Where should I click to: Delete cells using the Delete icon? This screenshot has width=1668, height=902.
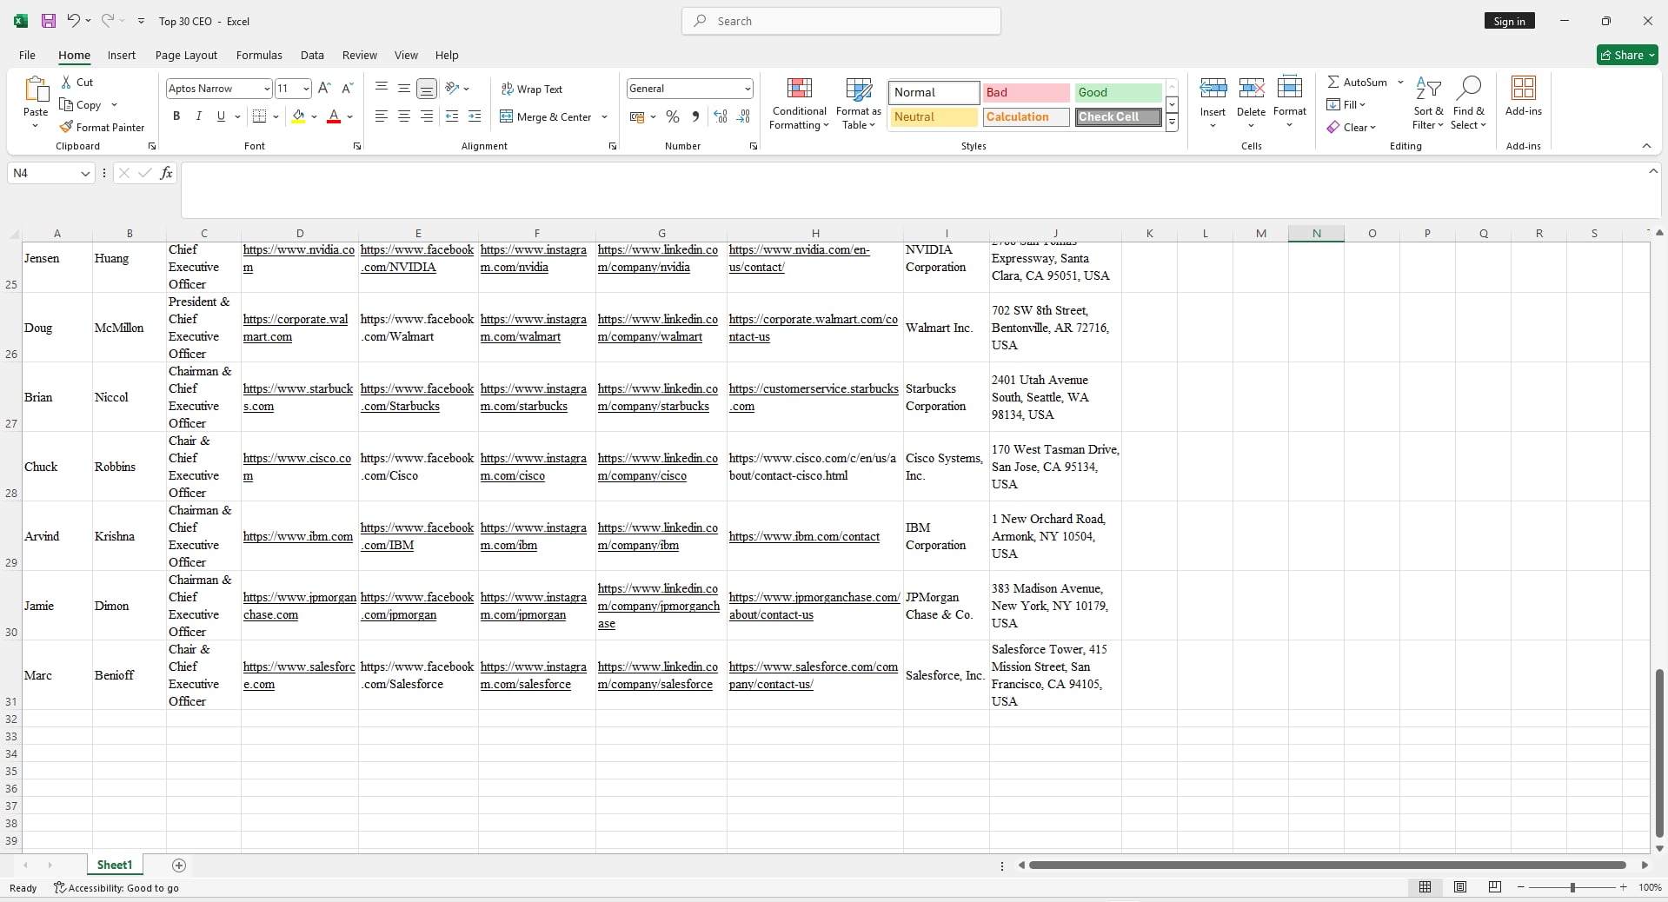[x=1251, y=88]
